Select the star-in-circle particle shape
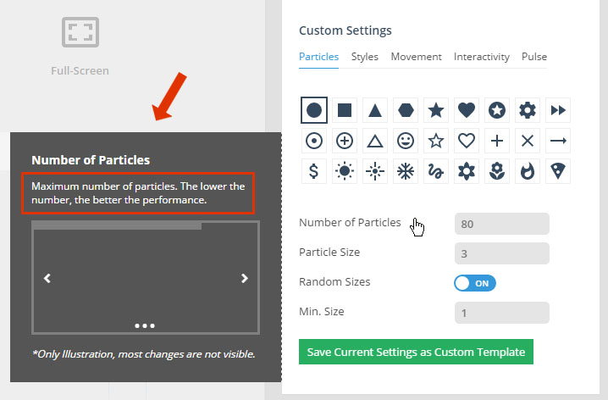 point(497,110)
